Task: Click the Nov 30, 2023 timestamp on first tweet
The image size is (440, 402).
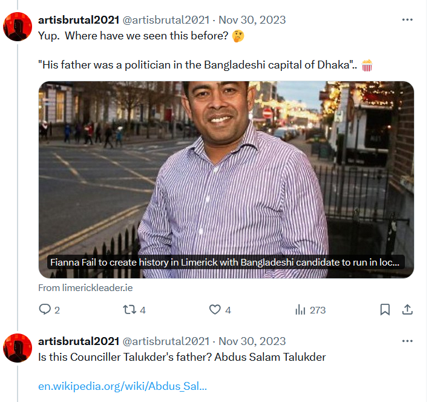Action: coord(252,20)
